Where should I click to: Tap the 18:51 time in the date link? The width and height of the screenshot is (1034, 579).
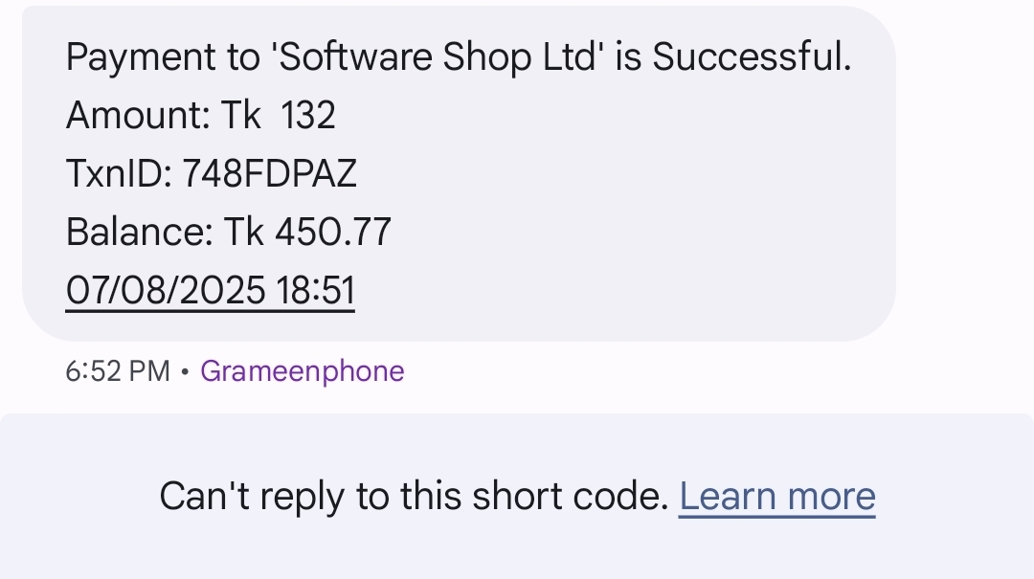point(315,290)
